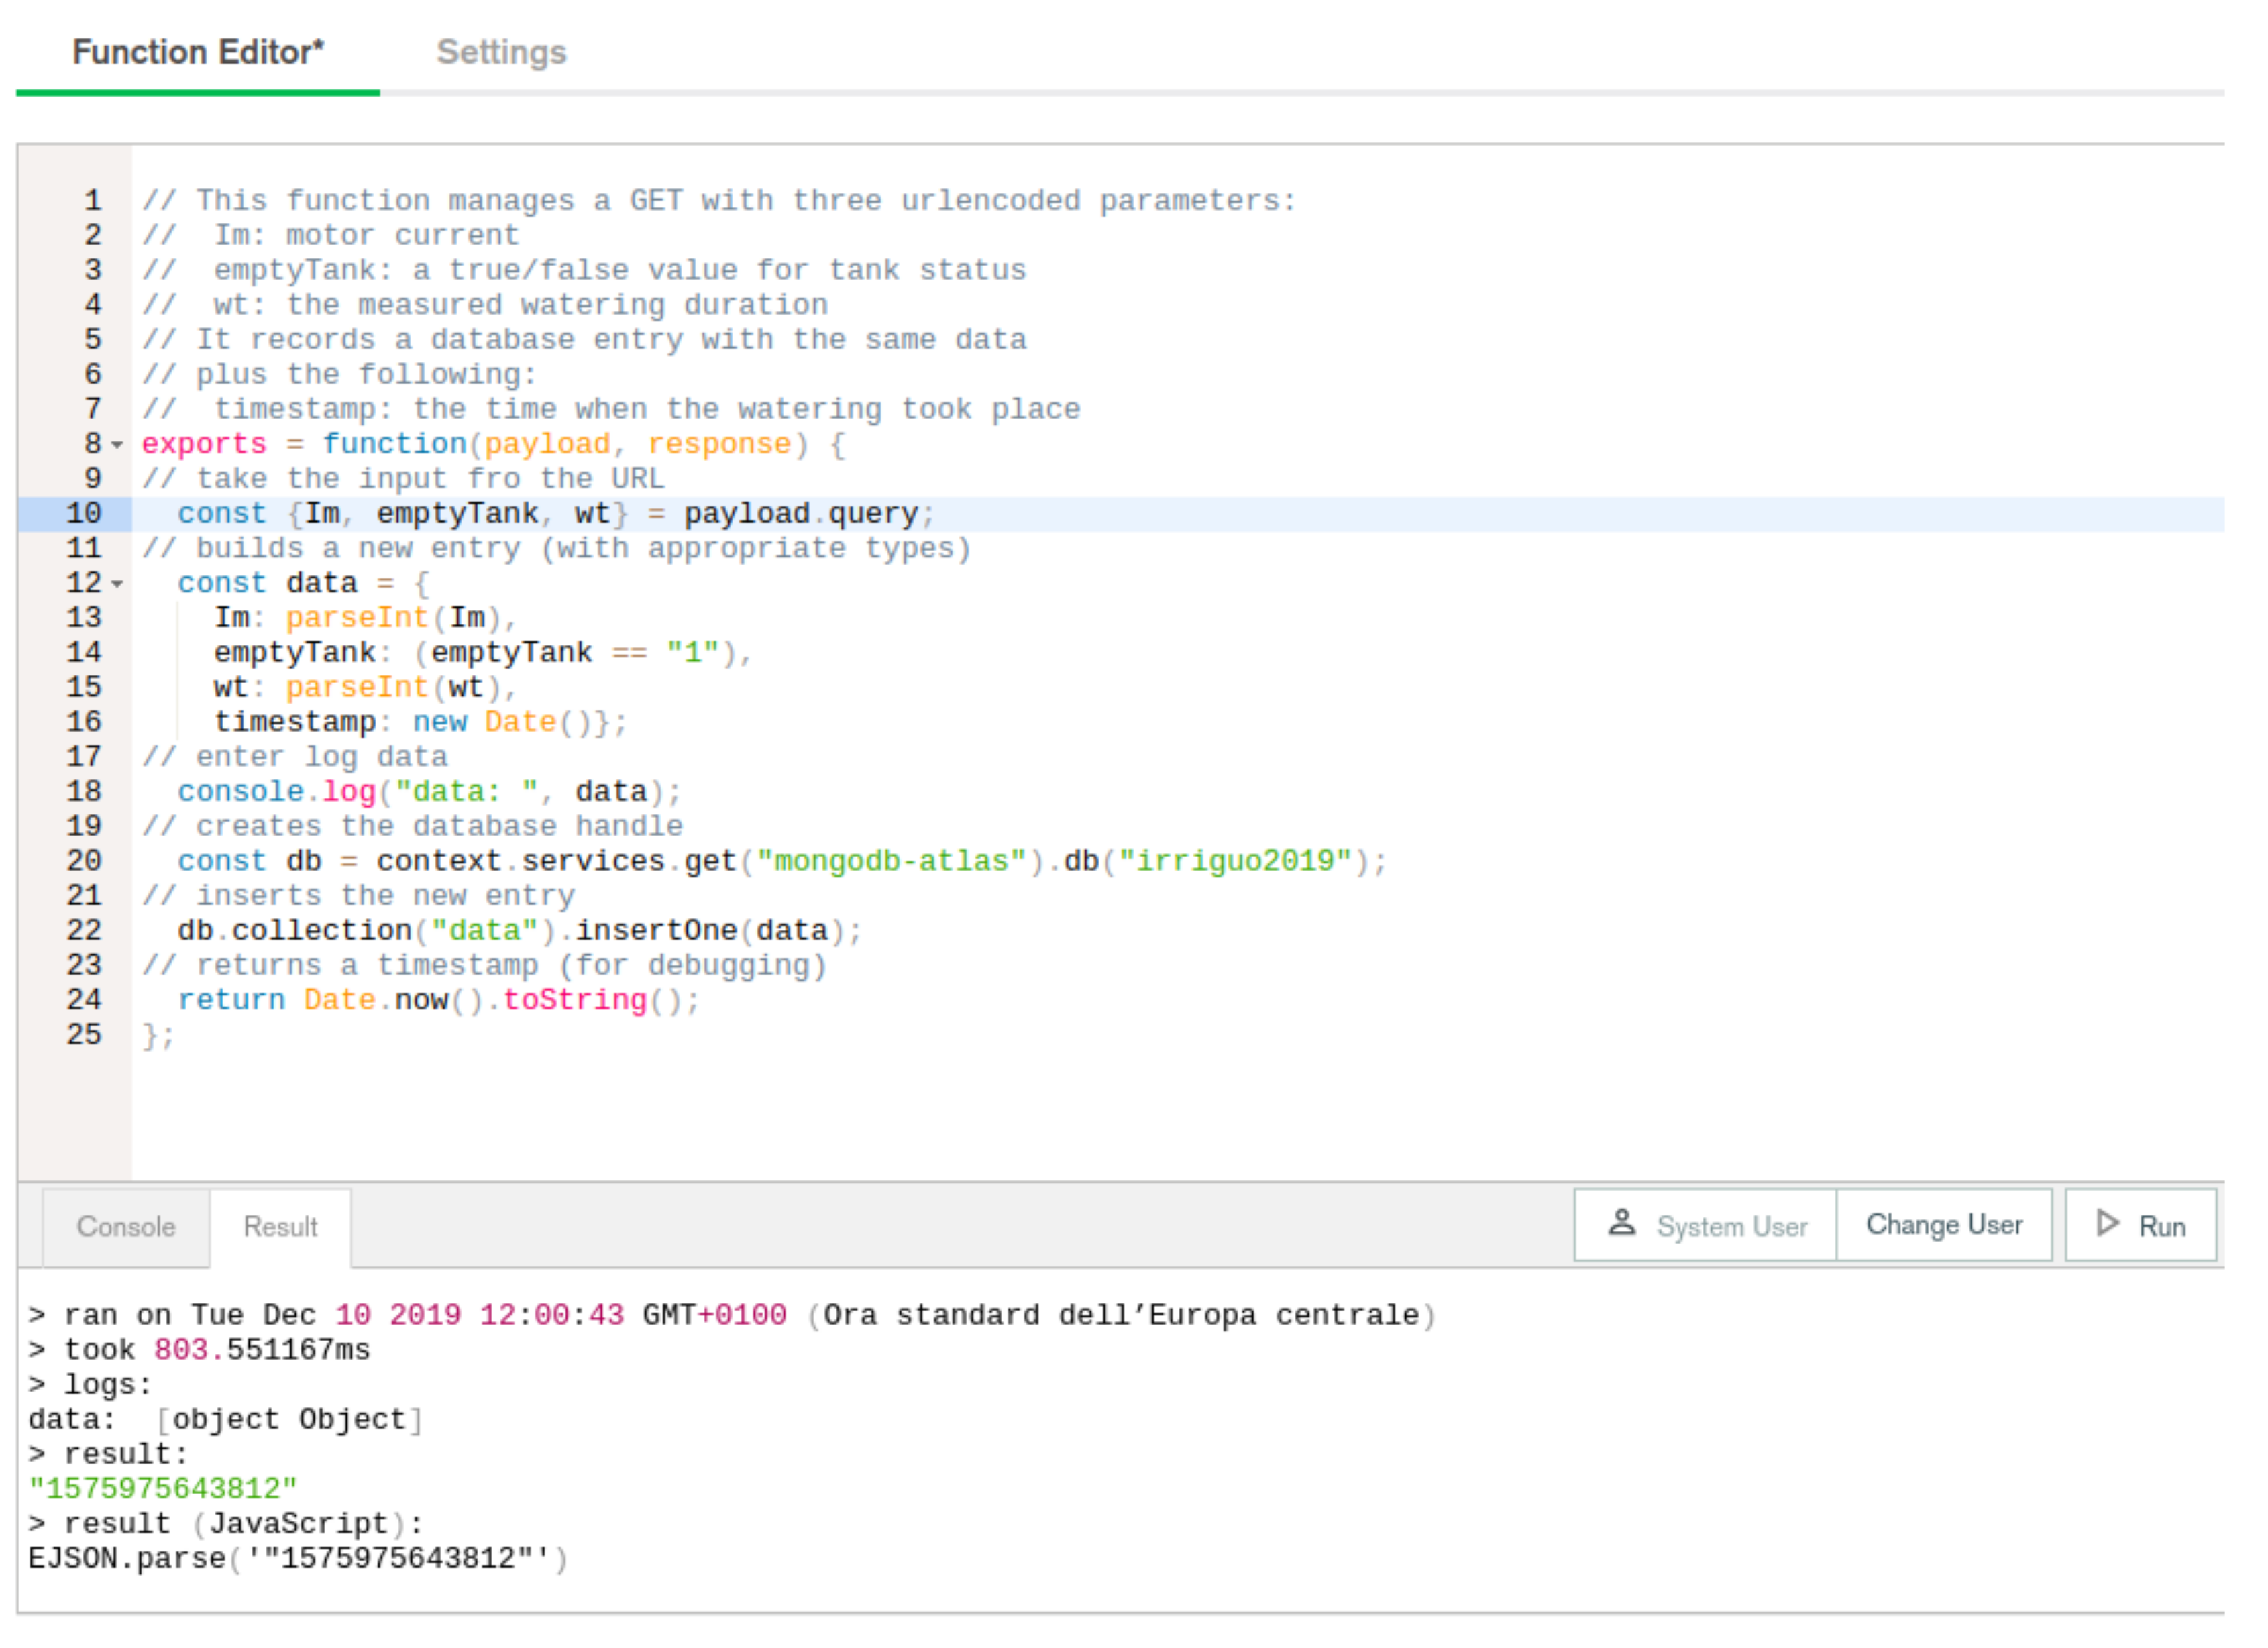Click the console.log code line
This screenshot has width=2268, height=1648.
(430, 792)
